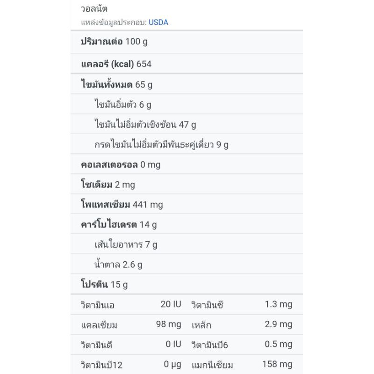Click the เส้นใยอาหาร 7 g entry

[125, 245]
